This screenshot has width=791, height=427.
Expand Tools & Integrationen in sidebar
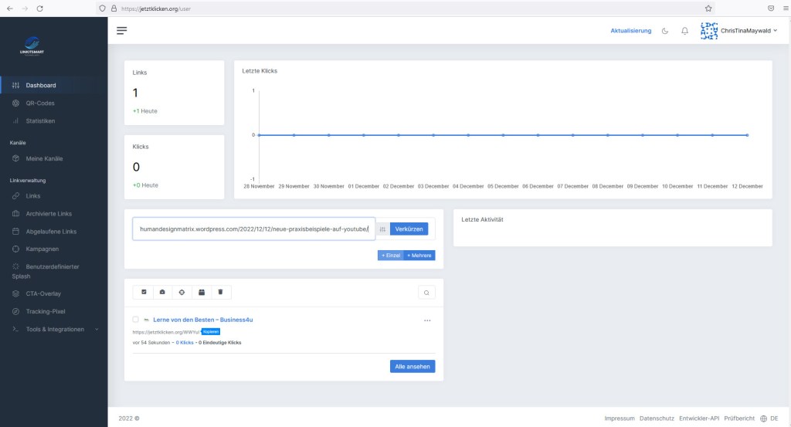click(x=54, y=329)
